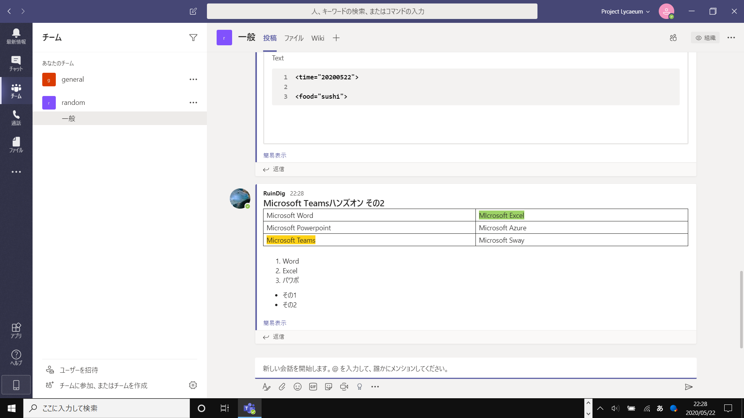Viewport: 744px width, 418px height.
Task: Open the emoji picker
Action: pyautogui.click(x=297, y=387)
